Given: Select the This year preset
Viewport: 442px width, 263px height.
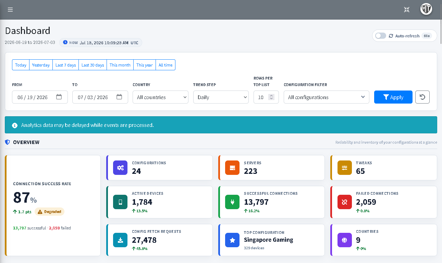Looking at the screenshot, I should (144, 65).
